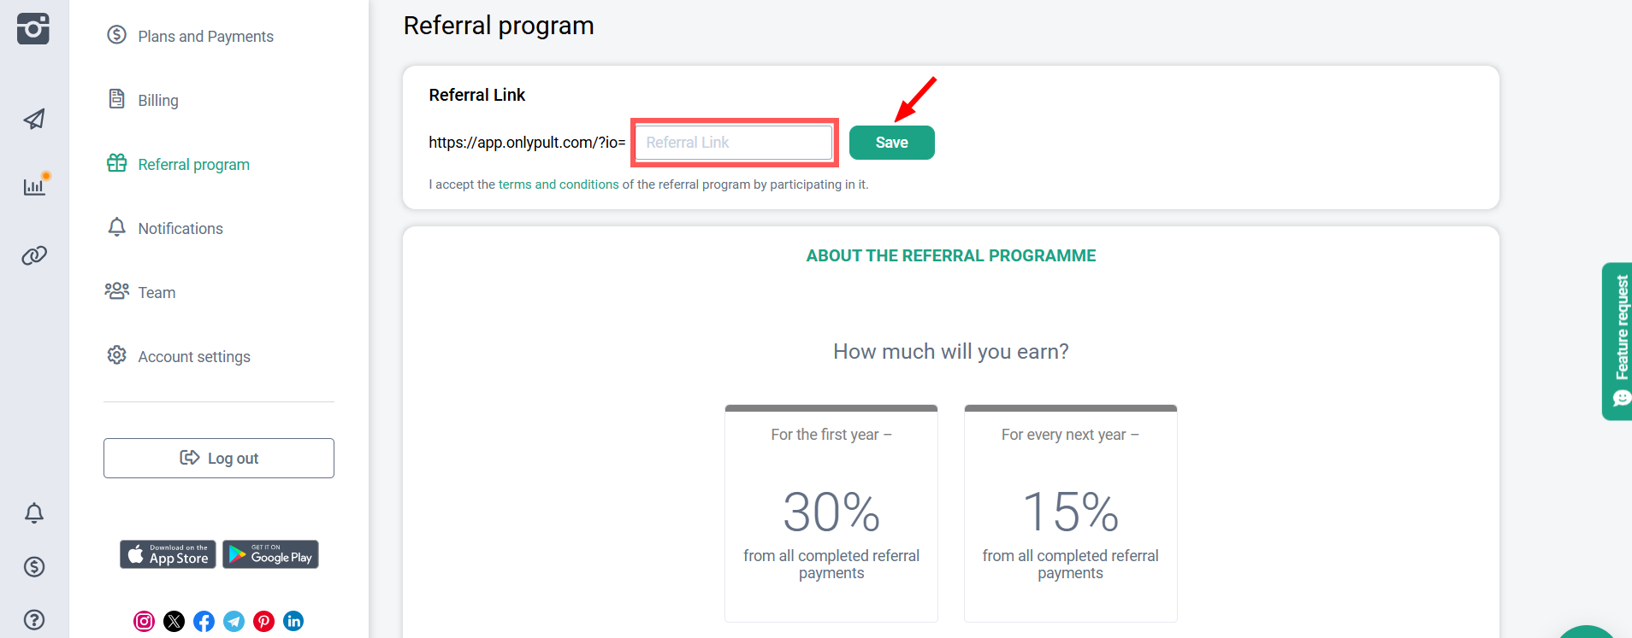Open the Telegram social icon
Screen dimensions: 1632x638
click(234, 621)
